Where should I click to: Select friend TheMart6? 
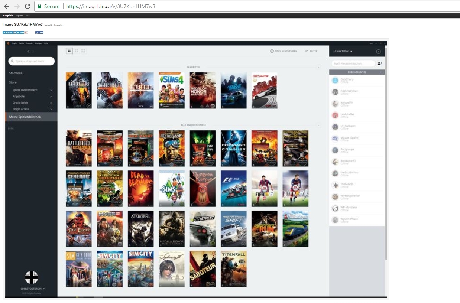point(357,185)
